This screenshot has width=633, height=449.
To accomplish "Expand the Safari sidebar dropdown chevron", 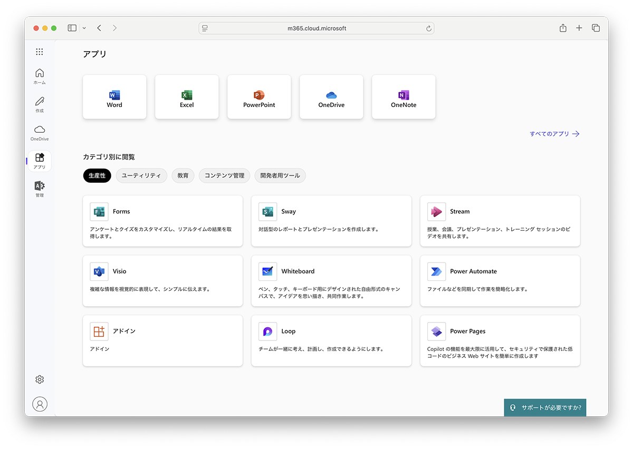I will pyautogui.click(x=84, y=28).
